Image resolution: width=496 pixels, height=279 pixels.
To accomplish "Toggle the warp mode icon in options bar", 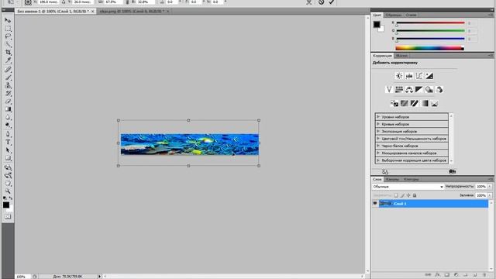I will click(x=309, y=2).
